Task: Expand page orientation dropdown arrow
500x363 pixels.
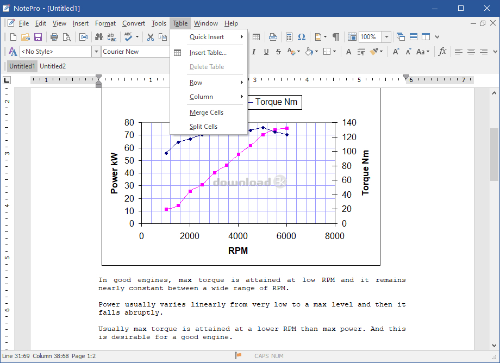Action: pyautogui.click(x=325, y=37)
